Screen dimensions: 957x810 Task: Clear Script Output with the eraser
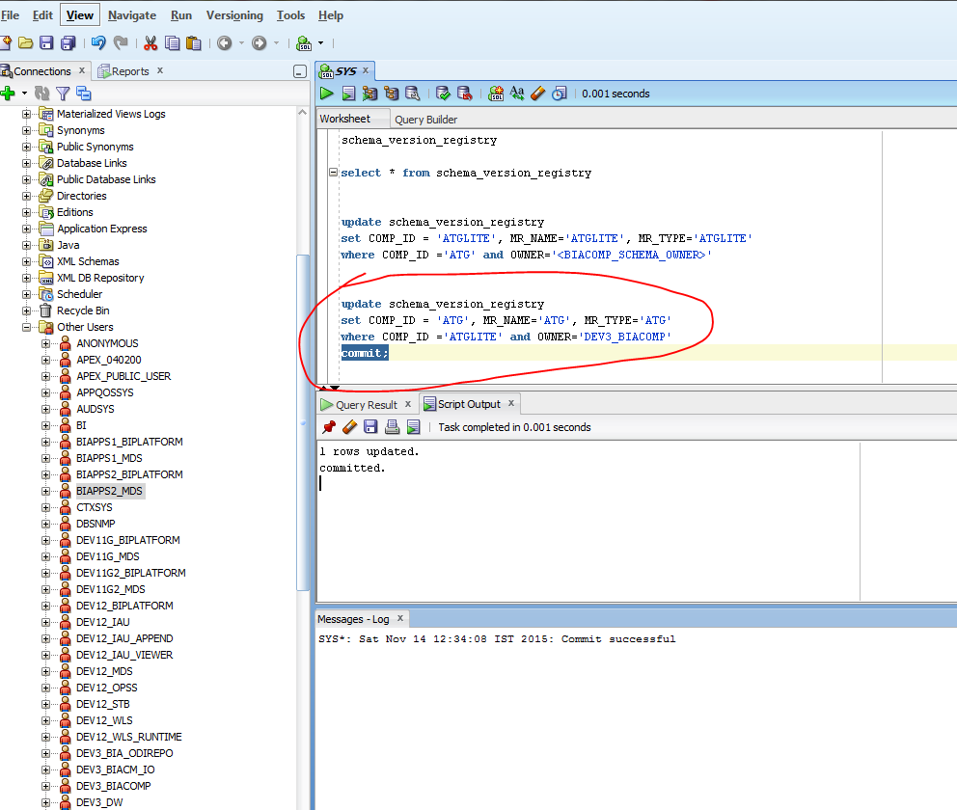tap(350, 427)
